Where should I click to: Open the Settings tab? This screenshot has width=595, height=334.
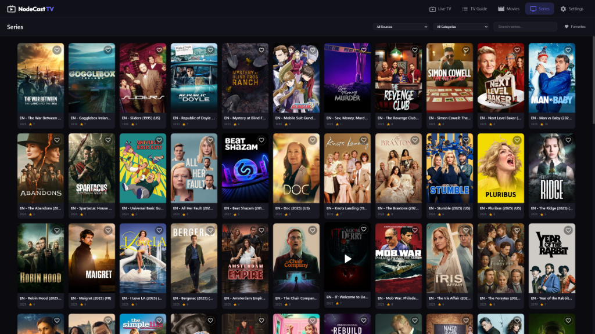[x=572, y=9]
